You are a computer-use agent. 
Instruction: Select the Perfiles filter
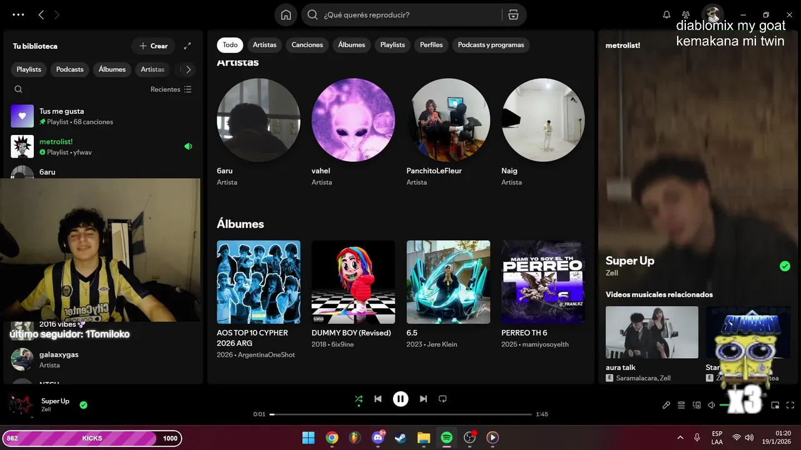tap(431, 45)
